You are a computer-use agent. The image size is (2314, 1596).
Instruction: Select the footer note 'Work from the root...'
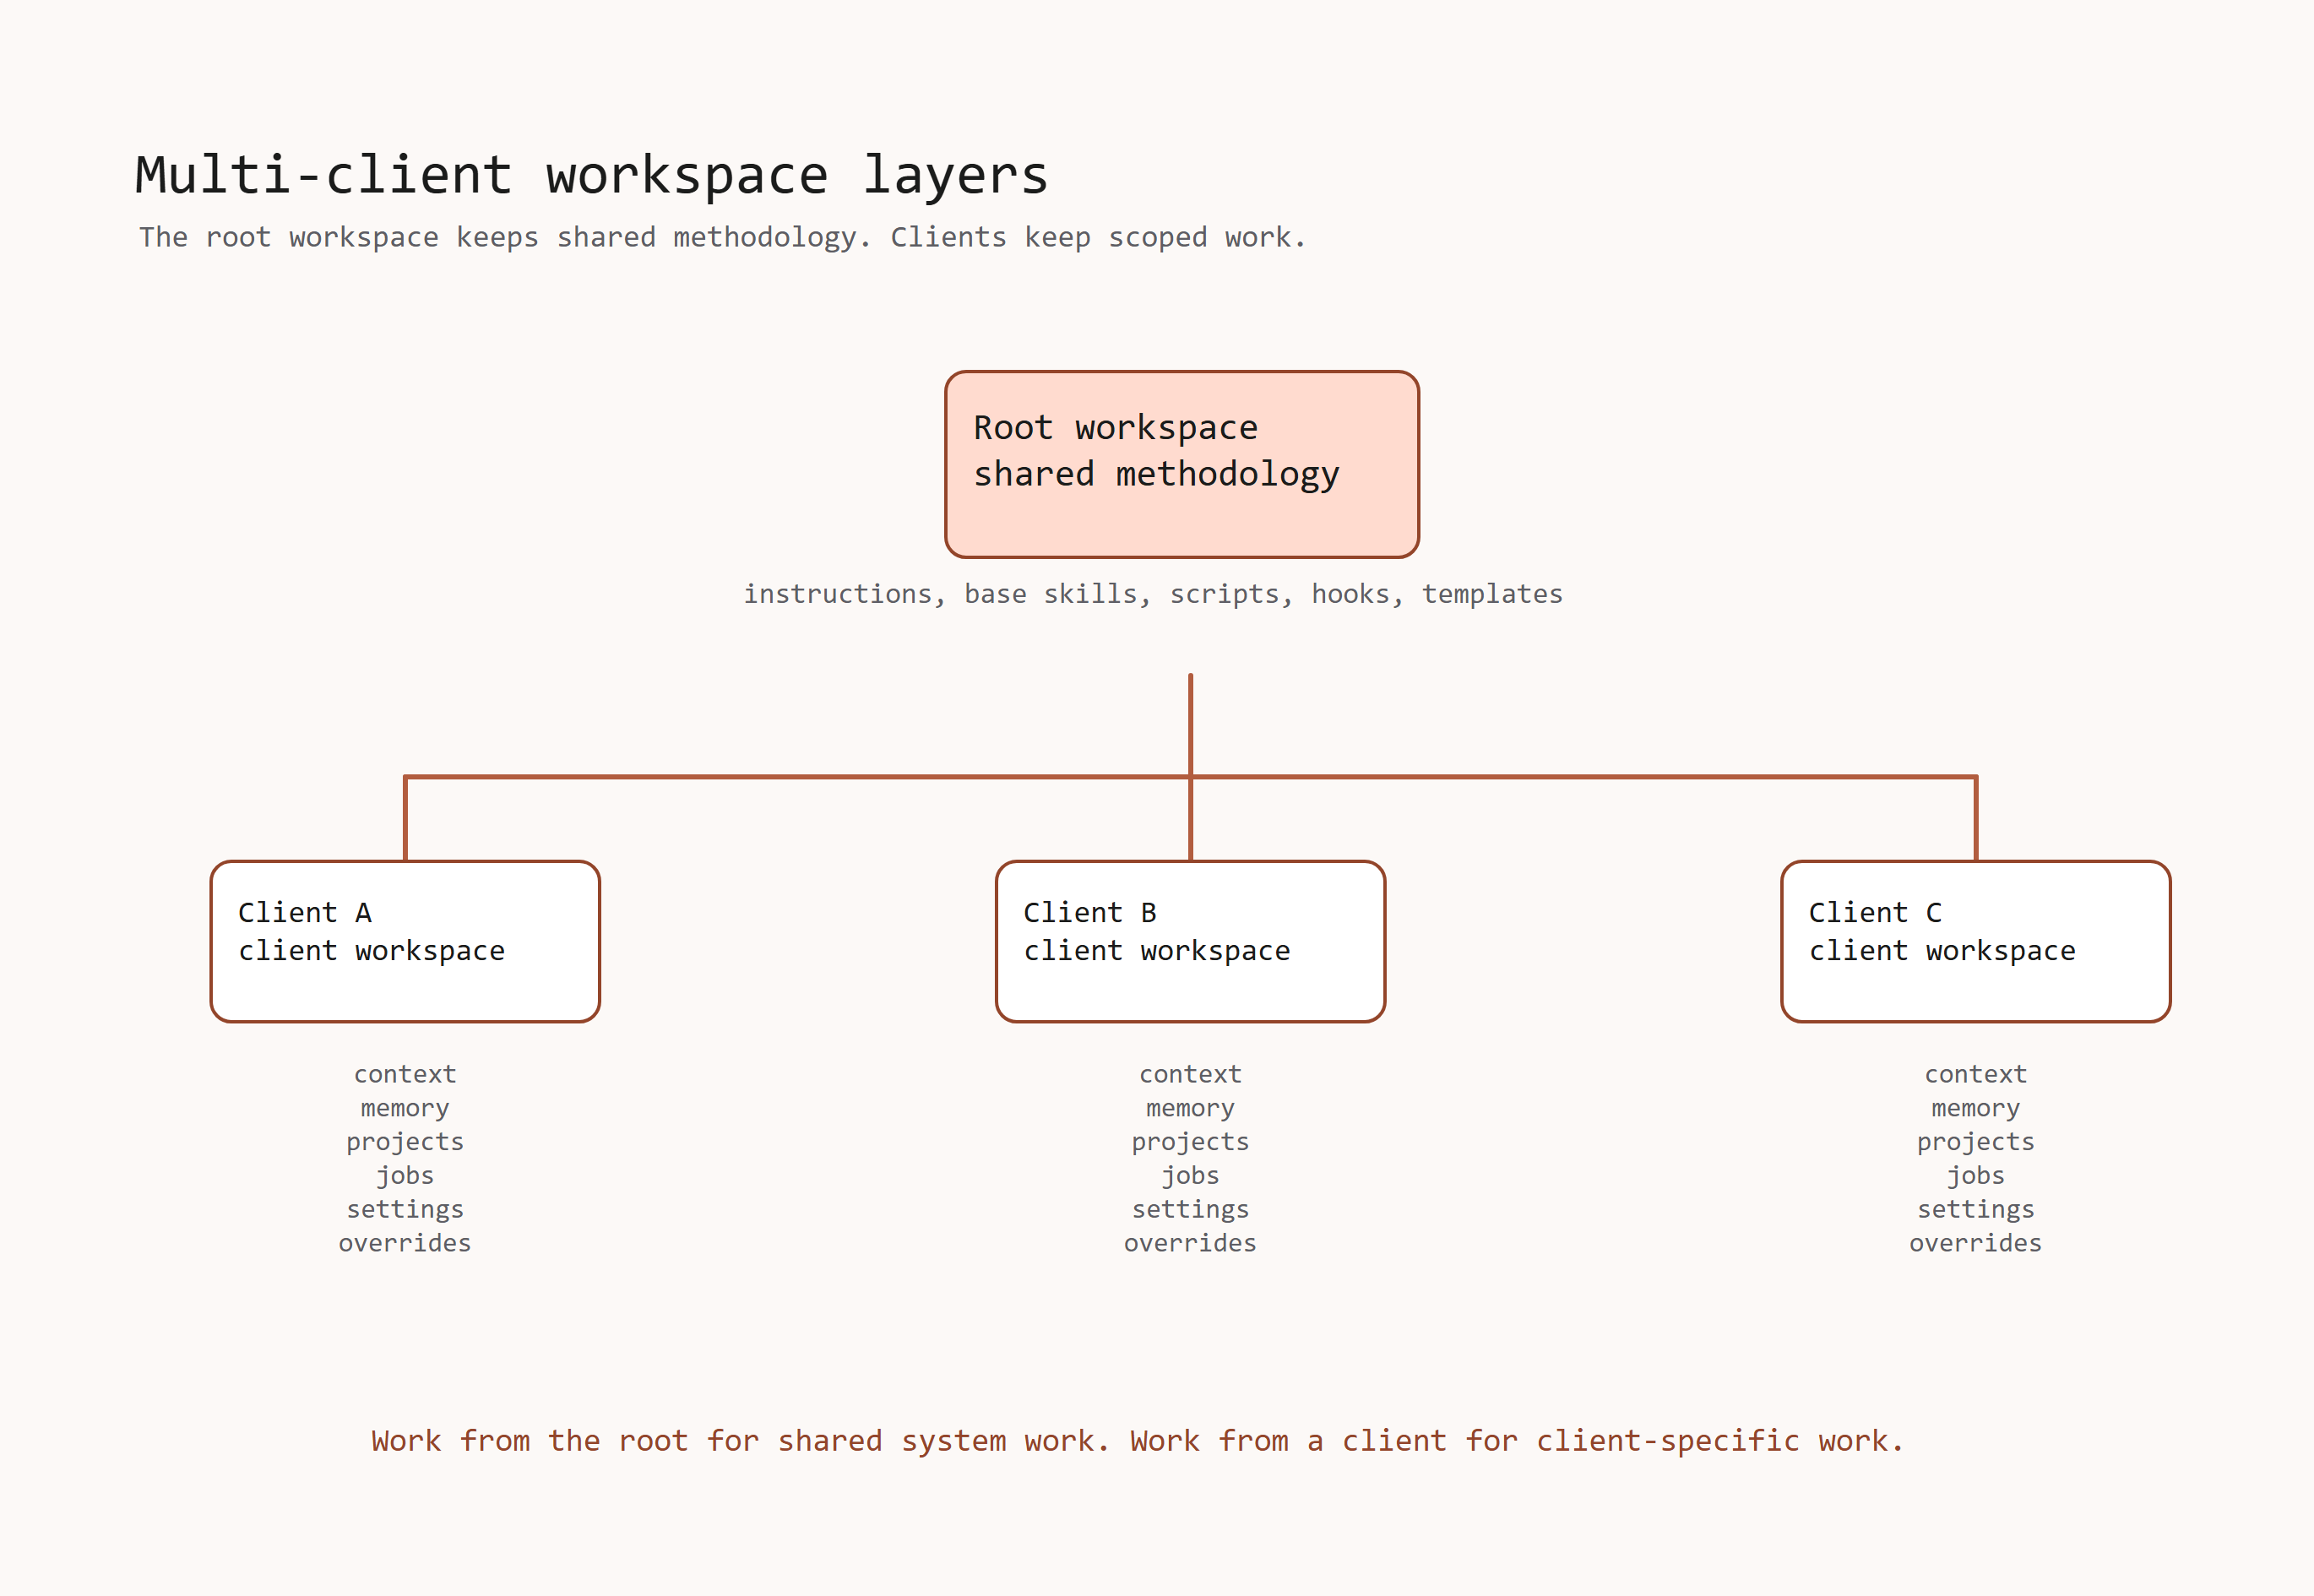pos(1138,1441)
